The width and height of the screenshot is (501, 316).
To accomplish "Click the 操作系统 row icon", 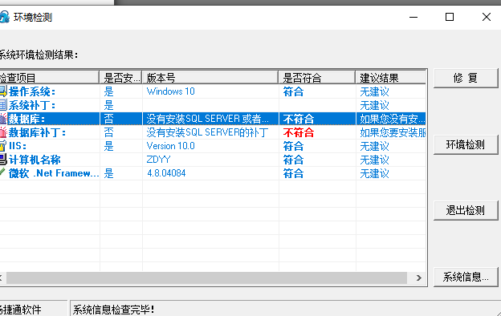I will [3, 91].
